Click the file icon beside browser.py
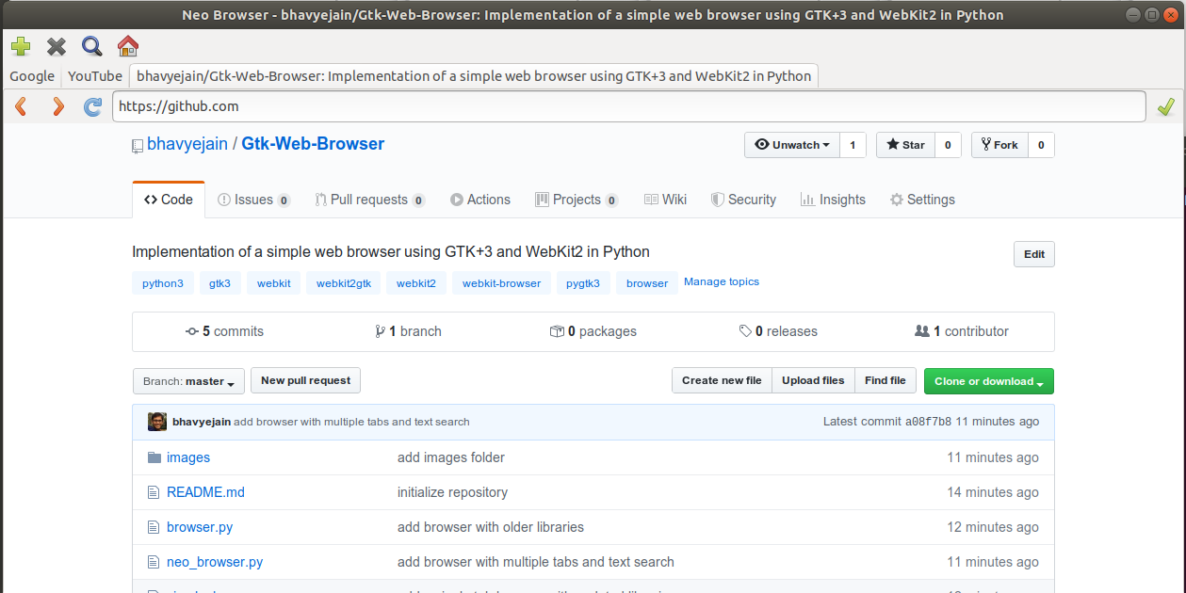Viewport: 1186px width, 593px height. tap(154, 527)
